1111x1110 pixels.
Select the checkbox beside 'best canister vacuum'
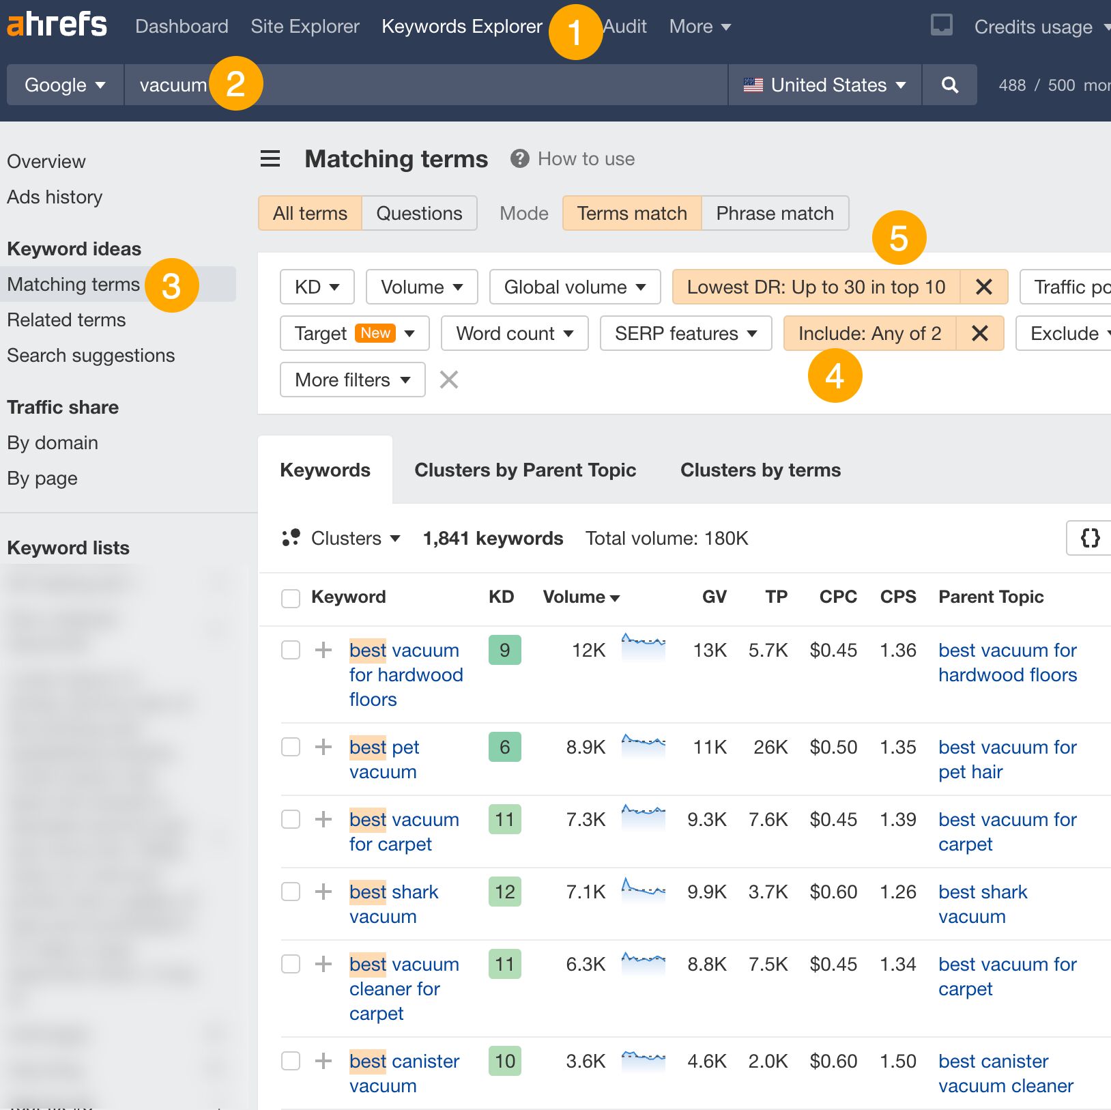coord(290,1061)
